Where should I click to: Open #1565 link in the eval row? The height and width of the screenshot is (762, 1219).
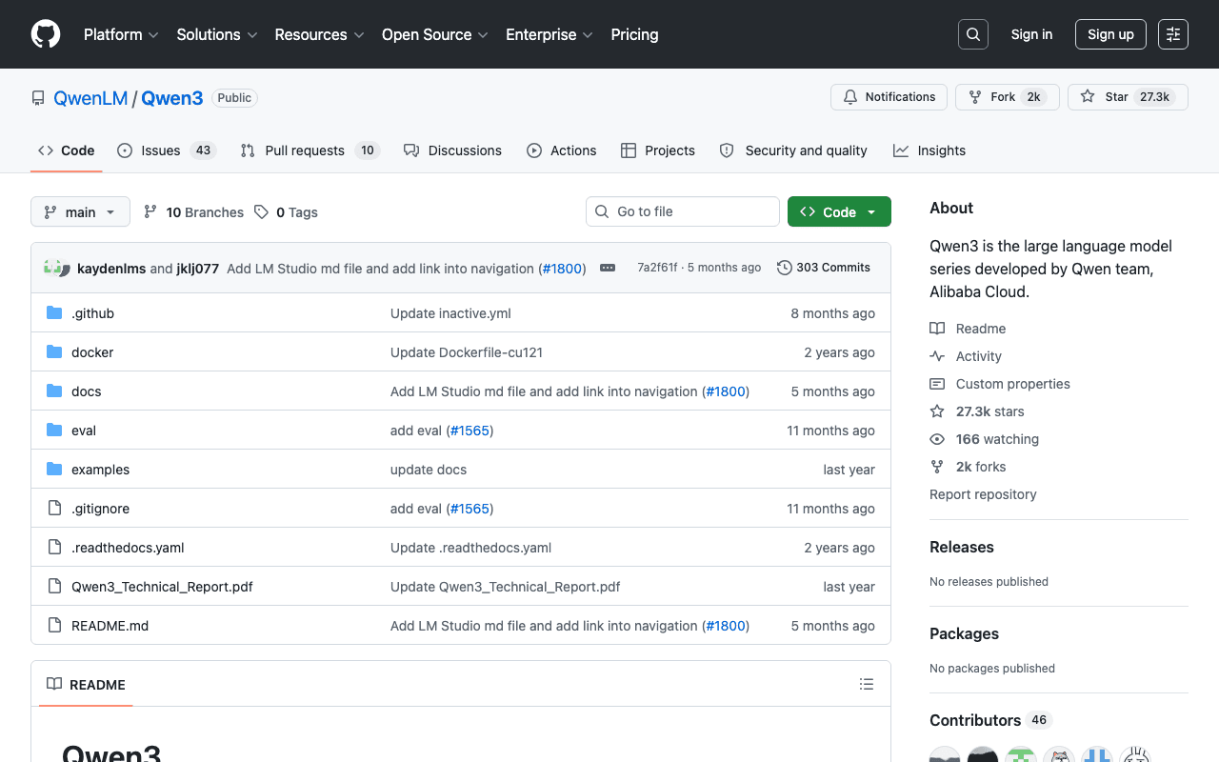tap(470, 431)
